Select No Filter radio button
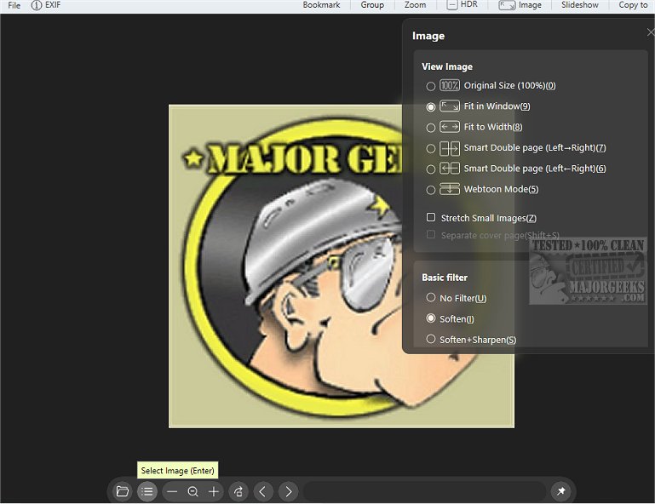This screenshot has width=655, height=504. pos(431,297)
